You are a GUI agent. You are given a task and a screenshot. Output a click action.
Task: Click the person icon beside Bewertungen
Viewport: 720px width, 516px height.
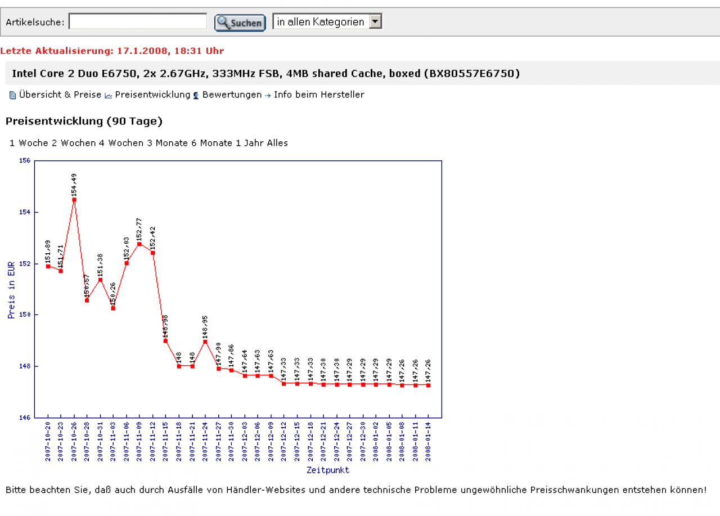196,96
